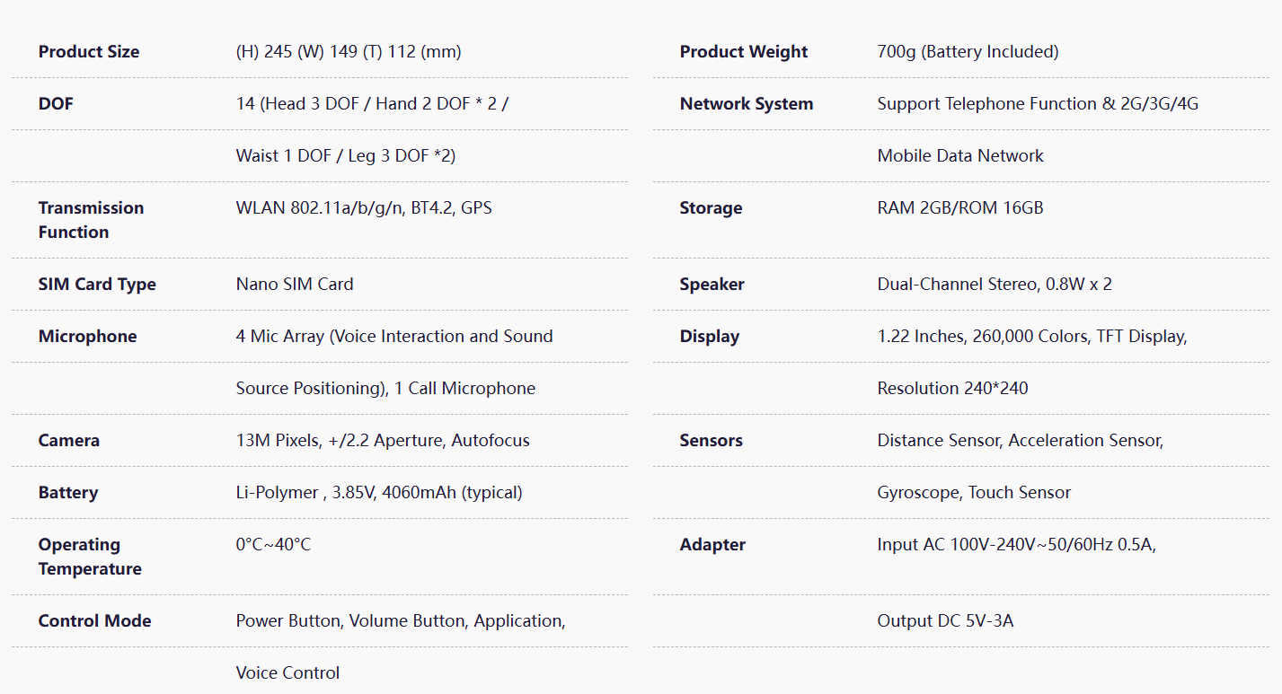1282x694 pixels.
Task: Select the Speaker label
Action: coord(712,285)
